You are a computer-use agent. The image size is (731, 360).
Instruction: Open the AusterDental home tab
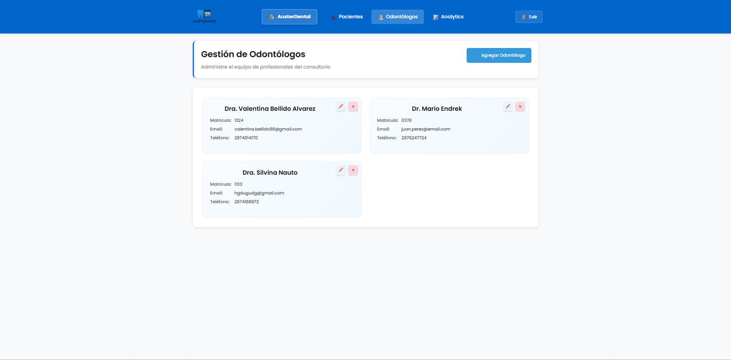289,17
